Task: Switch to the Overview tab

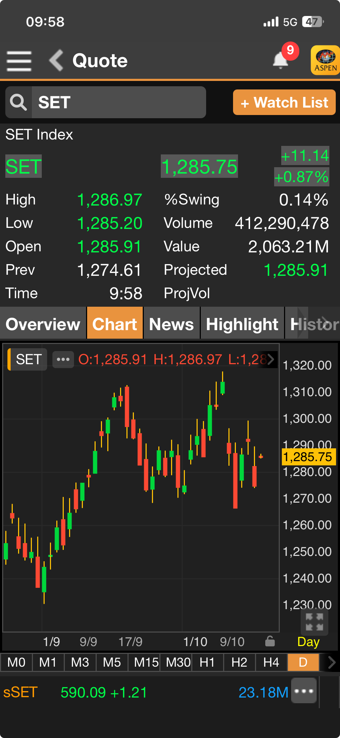Action: click(43, 324)
